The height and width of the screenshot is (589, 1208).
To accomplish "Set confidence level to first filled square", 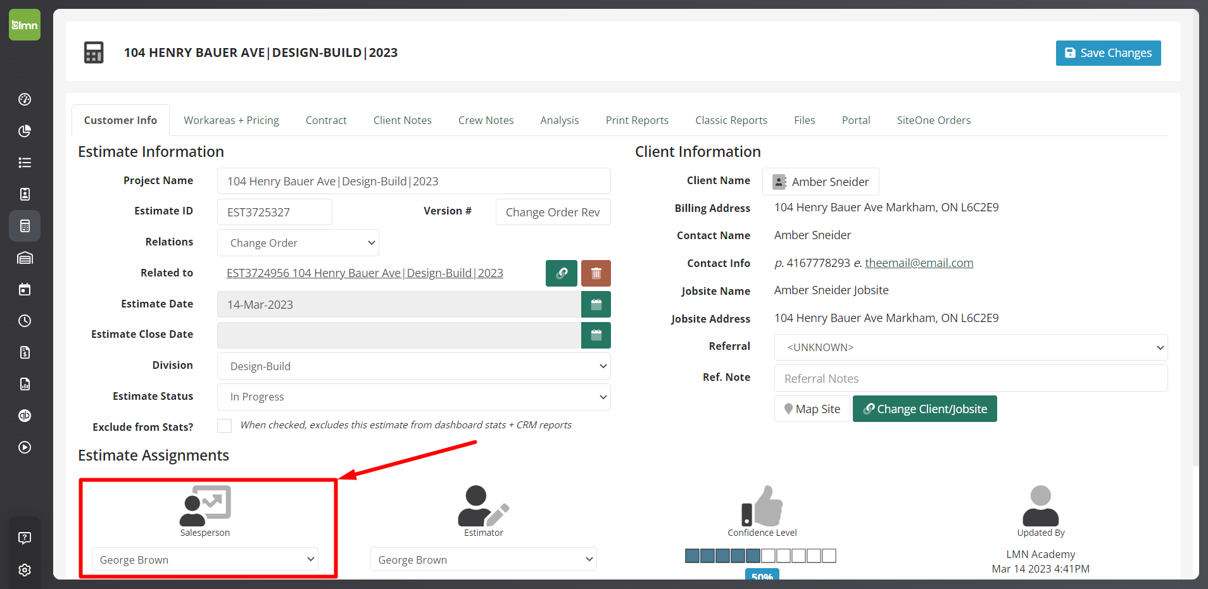I will (693, 556).
